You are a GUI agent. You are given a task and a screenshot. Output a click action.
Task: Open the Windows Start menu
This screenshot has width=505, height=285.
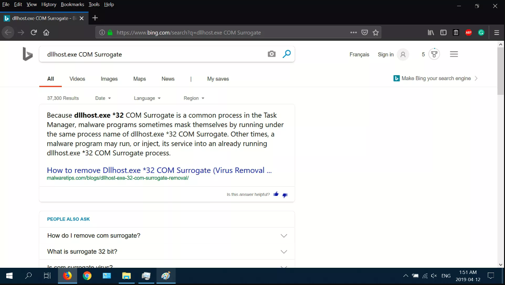click(9, 276)
